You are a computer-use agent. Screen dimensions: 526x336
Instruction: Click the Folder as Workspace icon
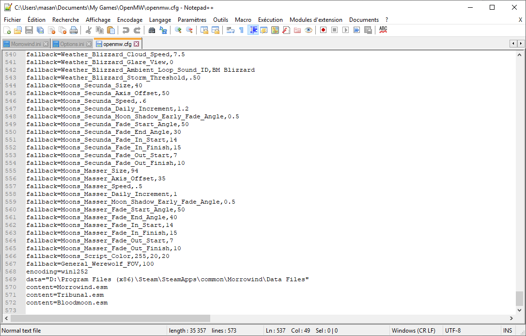coord(297,30)
